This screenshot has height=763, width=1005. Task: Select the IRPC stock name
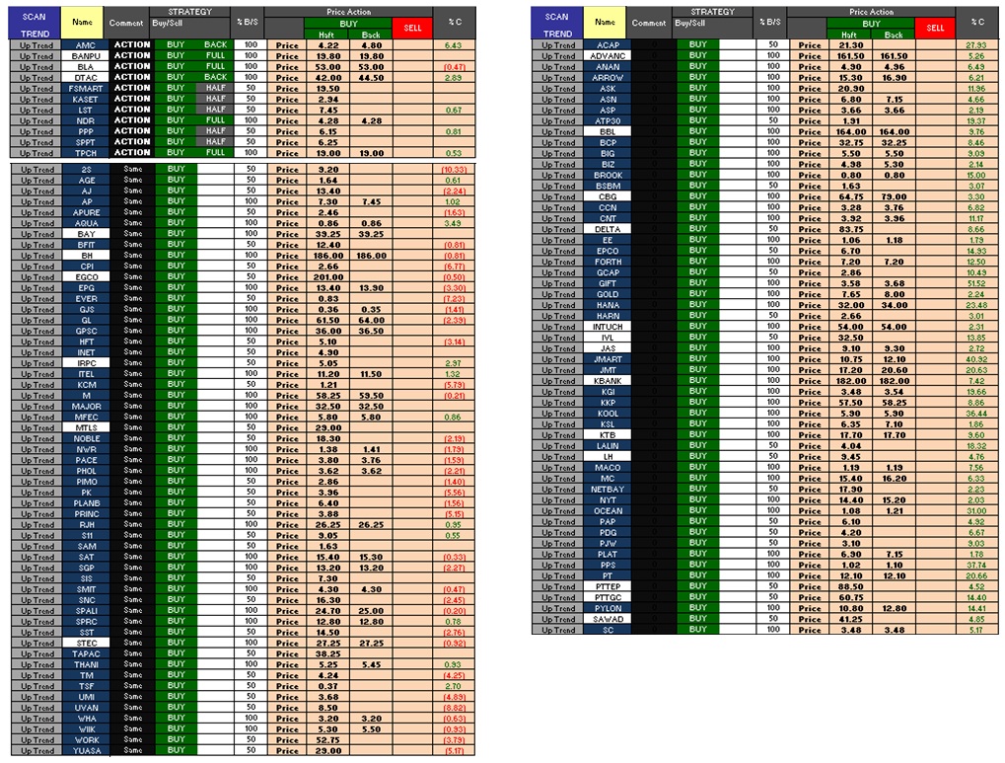86,363
